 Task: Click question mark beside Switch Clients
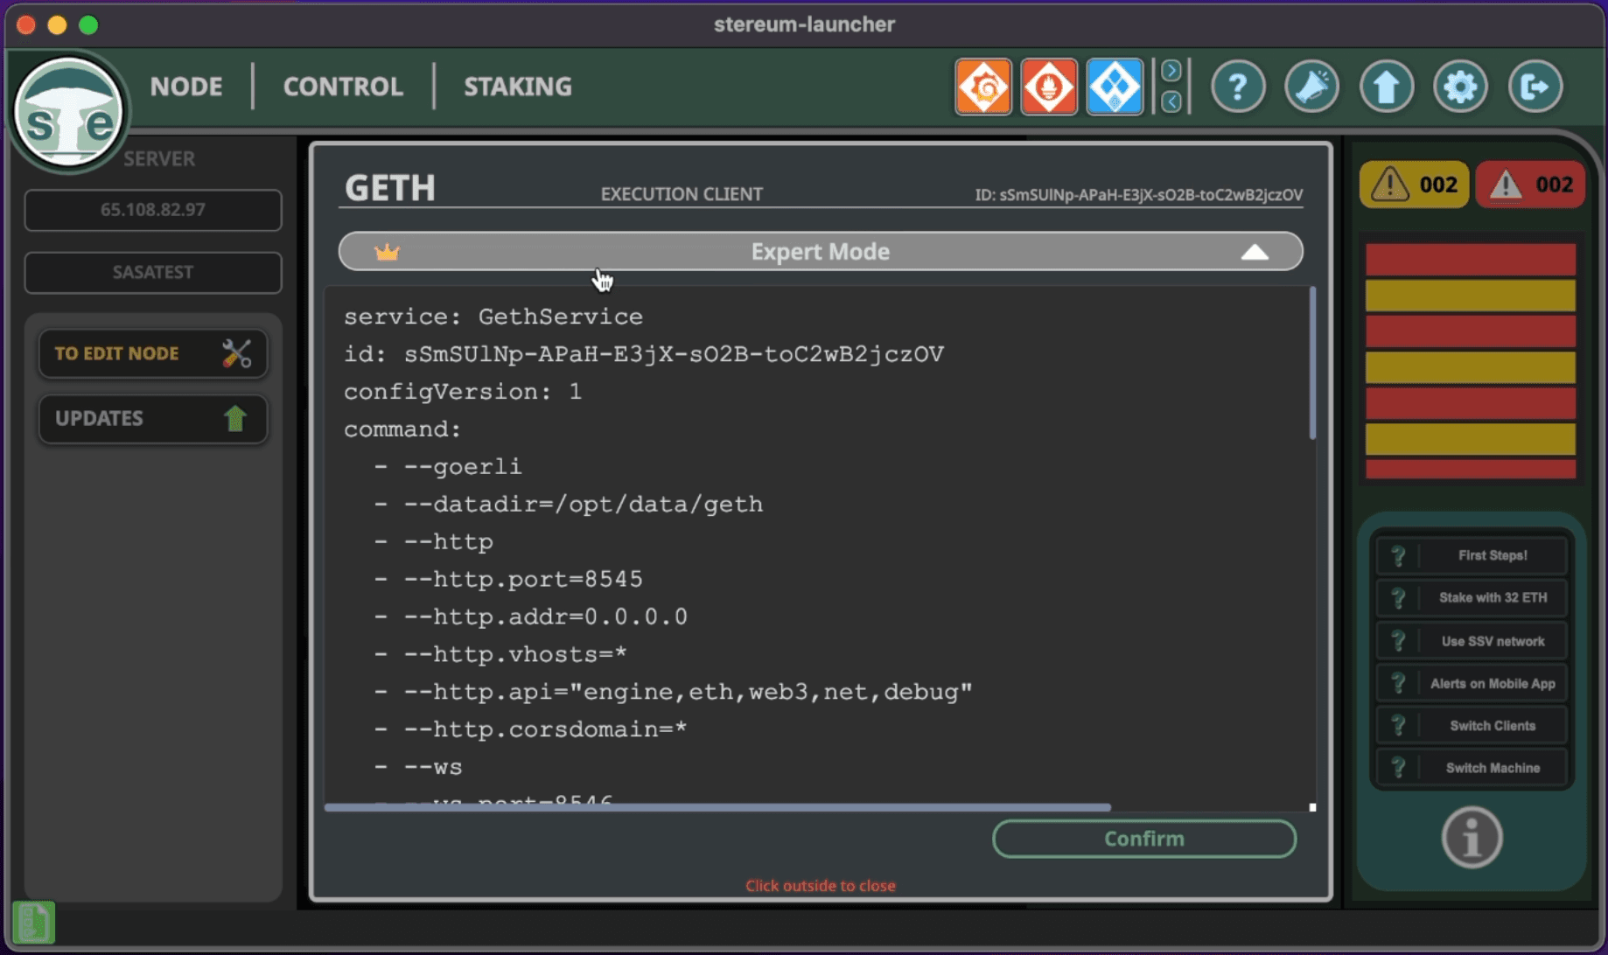point(1398,726)
